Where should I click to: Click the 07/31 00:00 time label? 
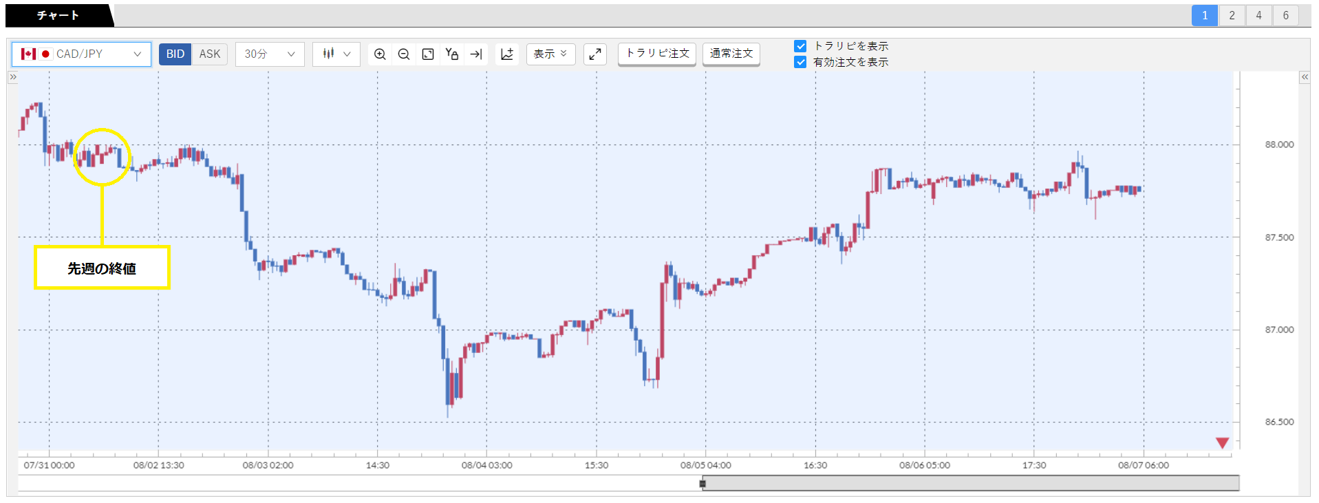[x=49, y=465]
